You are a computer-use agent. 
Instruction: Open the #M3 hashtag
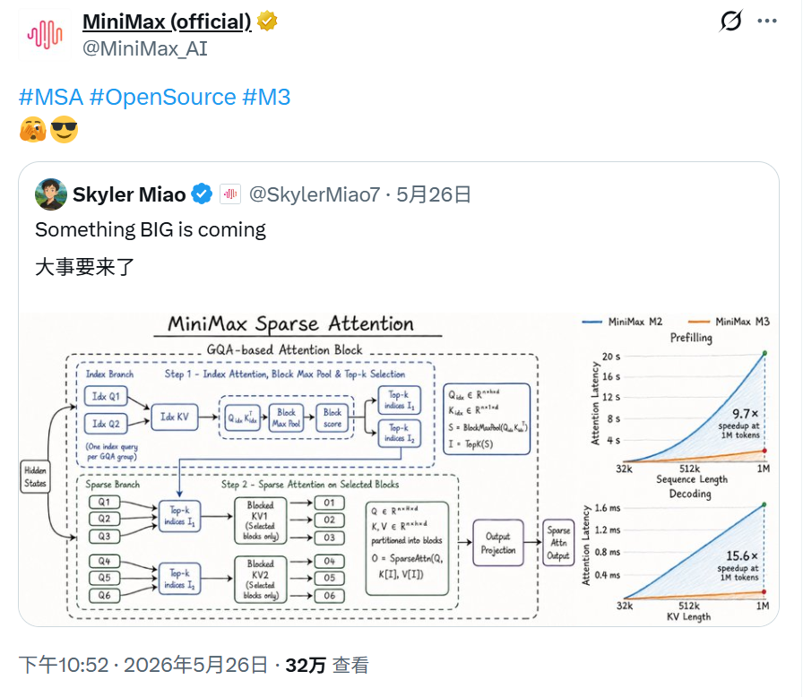point(266,97)
